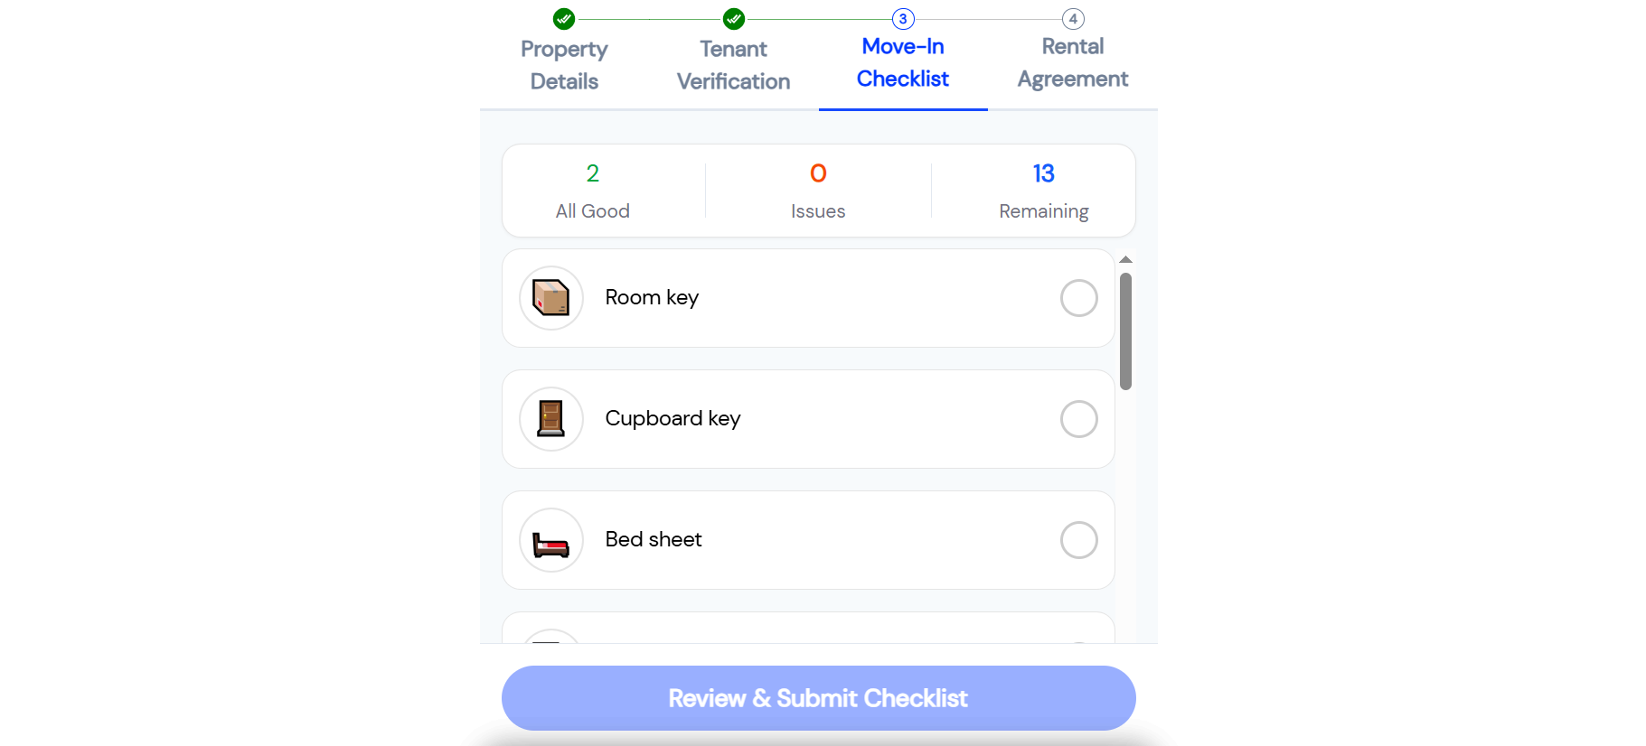This screenshot has height=746, width=1646.
Task: Show the 13 Remaining items
Action: click(x=1043, y=191)
